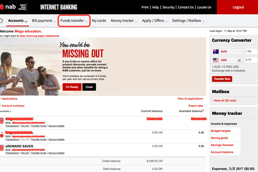Open Account details for xREWARD SAVER

coord(56,153)
